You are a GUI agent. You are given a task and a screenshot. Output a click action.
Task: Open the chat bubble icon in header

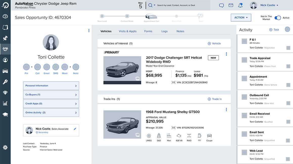(x=222, y=5)
